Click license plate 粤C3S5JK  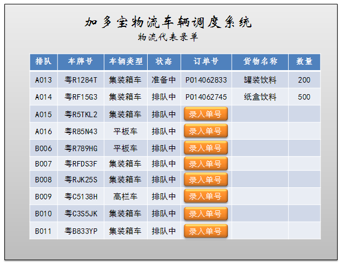click(81, 214)
